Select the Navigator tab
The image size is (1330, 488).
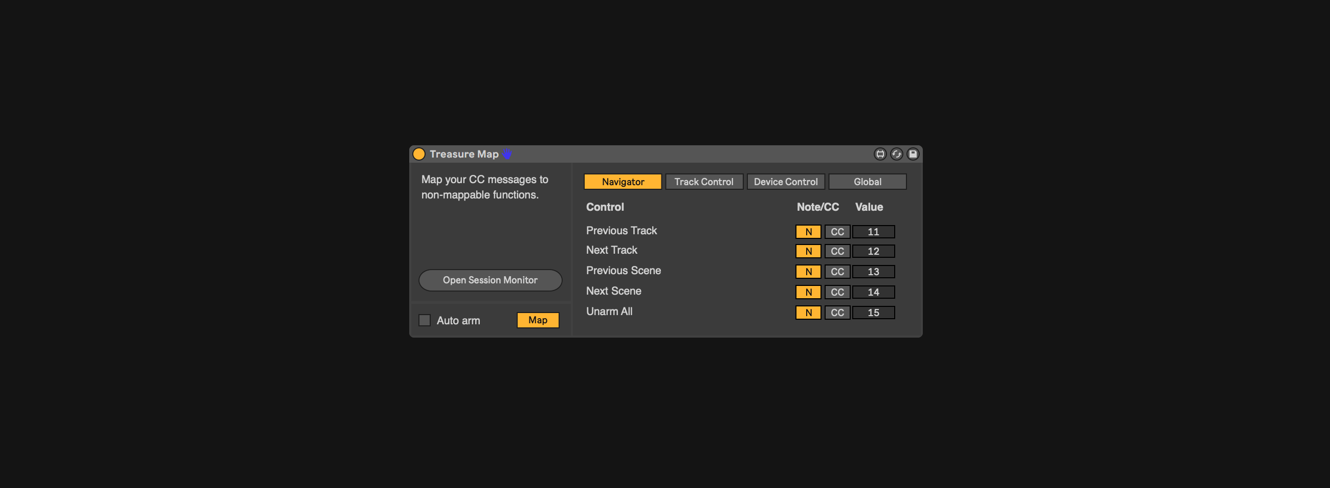coord(623,182)
